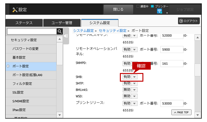The image size is (207, 122).
Task: Select SSL設定 in the sidebar
Action: pyautogui.click(x=31, y=92)
